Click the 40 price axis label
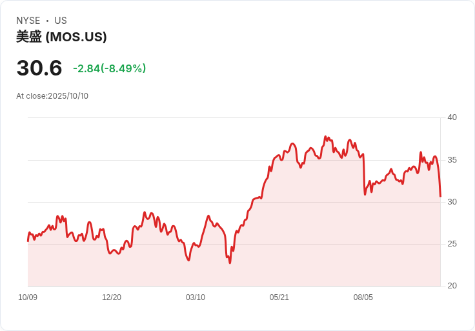The width and height of the screenshot is (475, 331). point(452,117)
